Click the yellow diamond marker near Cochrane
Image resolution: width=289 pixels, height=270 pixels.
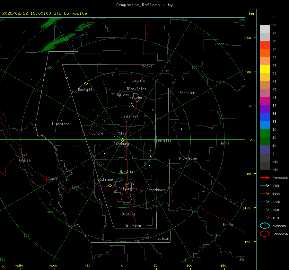(x=110, y=185)
